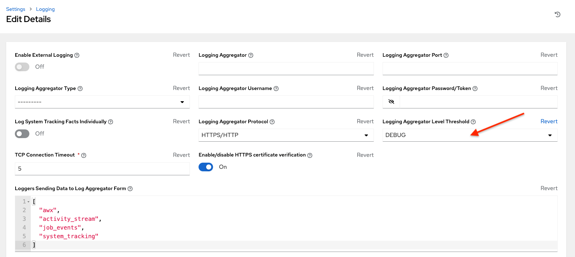Show help for Logging Aggregator Port
The width and height of the screenshot is (575, 257).
click(446, 55)
